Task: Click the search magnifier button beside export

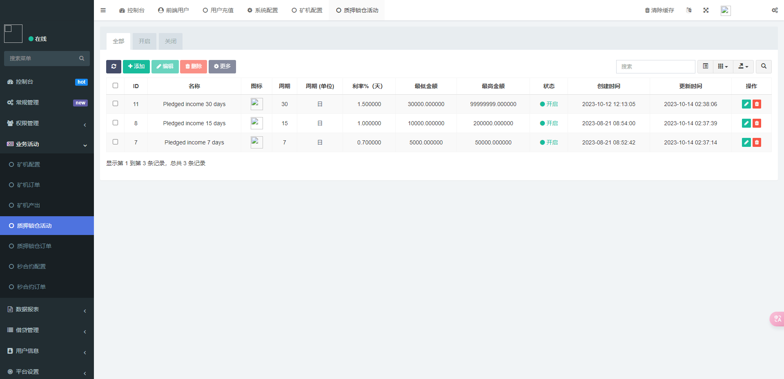Action: [x=763, y=66]
